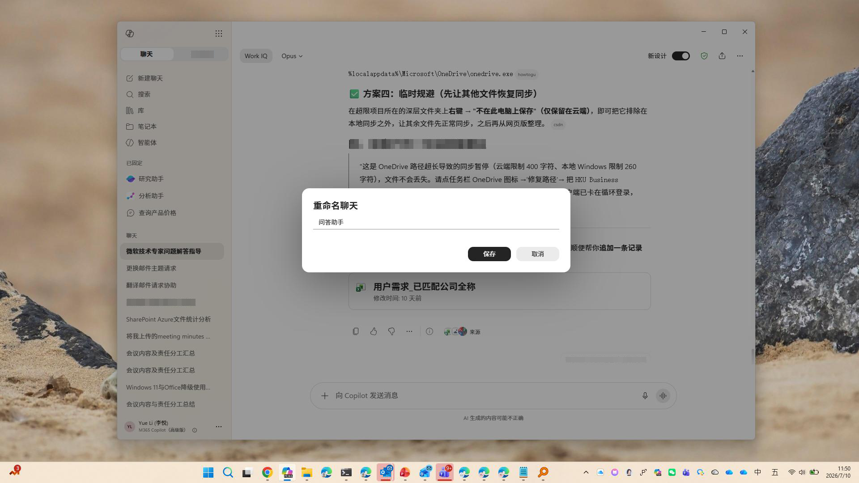Image resolution: width=859 pixels, height=483 pixels.
Task: Open the csdn citation chip
Action: (558, 125)
